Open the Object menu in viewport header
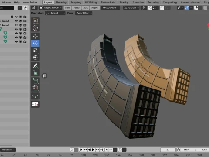Screen dimensions: 209x157 pyautogui.click(x=94, y=7)
